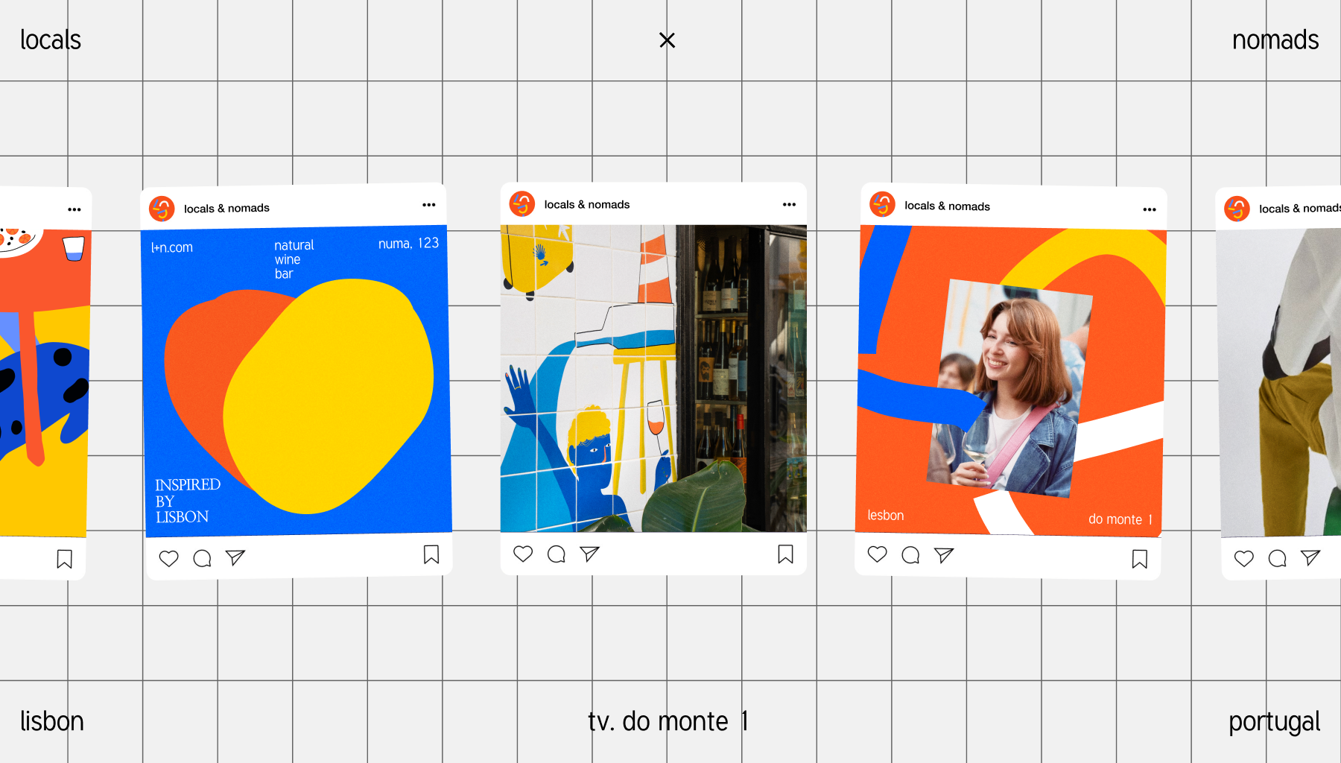Screen dimensions: 1341x763
Task: Click the 'nomads' text in top right
Action: (1275, 40)
